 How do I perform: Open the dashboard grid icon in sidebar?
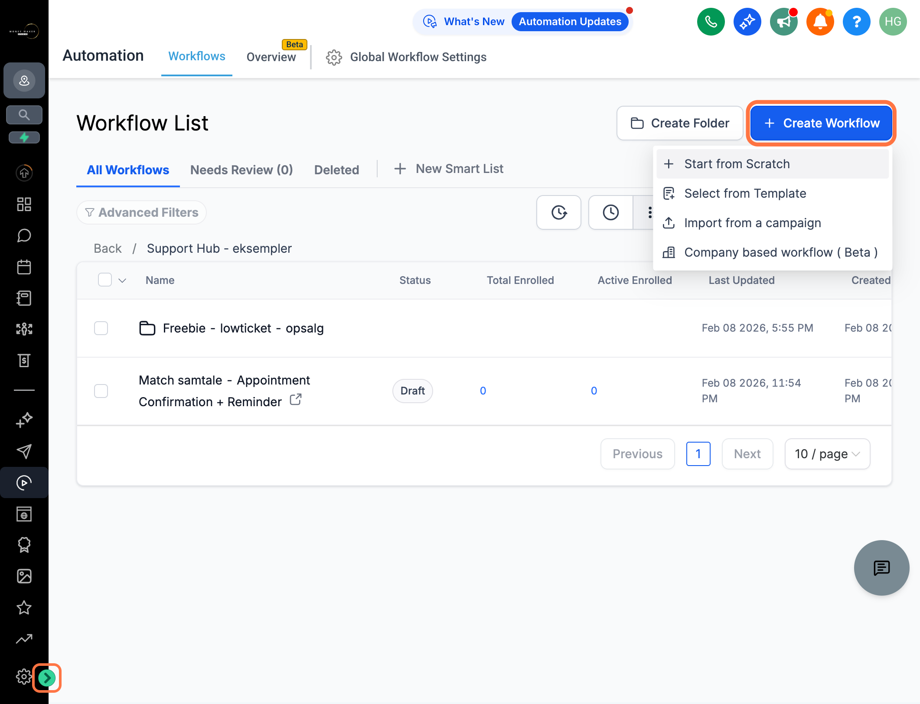[24, 204]
